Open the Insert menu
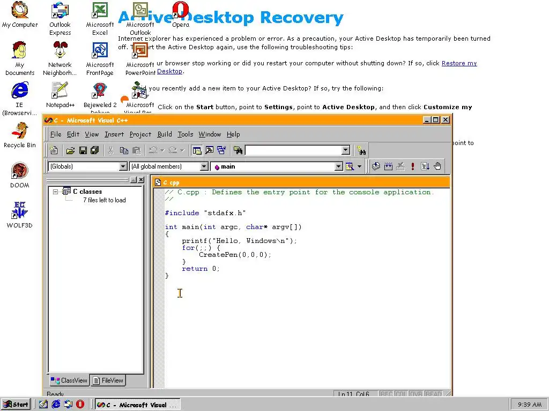The image size is (549, 411). (114, 134)
